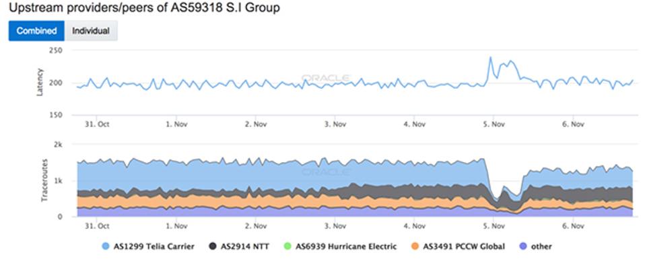Viewport: 645px width, 263px height.
Task: Click the '0' traceroutes axis value
Action: 60,217
